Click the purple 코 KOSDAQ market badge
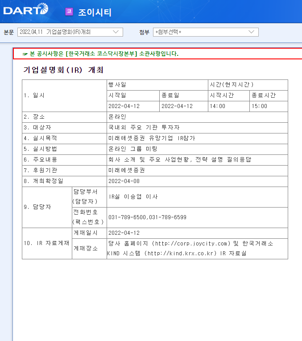This screenshot has width=302, height=341. 69,12
